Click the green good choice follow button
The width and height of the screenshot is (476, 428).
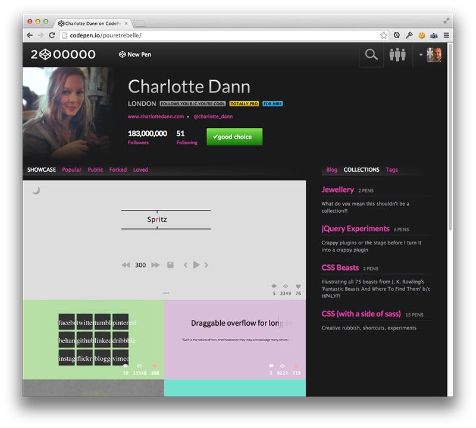(x=234, y=137)
